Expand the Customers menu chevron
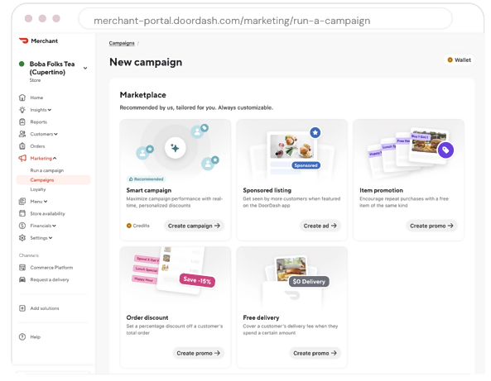This screenshot has height=381, width=491. point(55,134)
